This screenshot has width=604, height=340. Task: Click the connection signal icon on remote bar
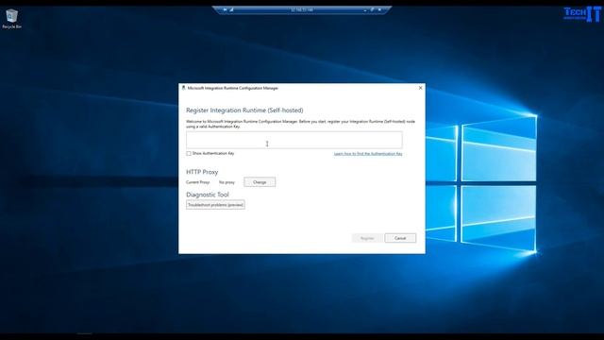[231, 9]
